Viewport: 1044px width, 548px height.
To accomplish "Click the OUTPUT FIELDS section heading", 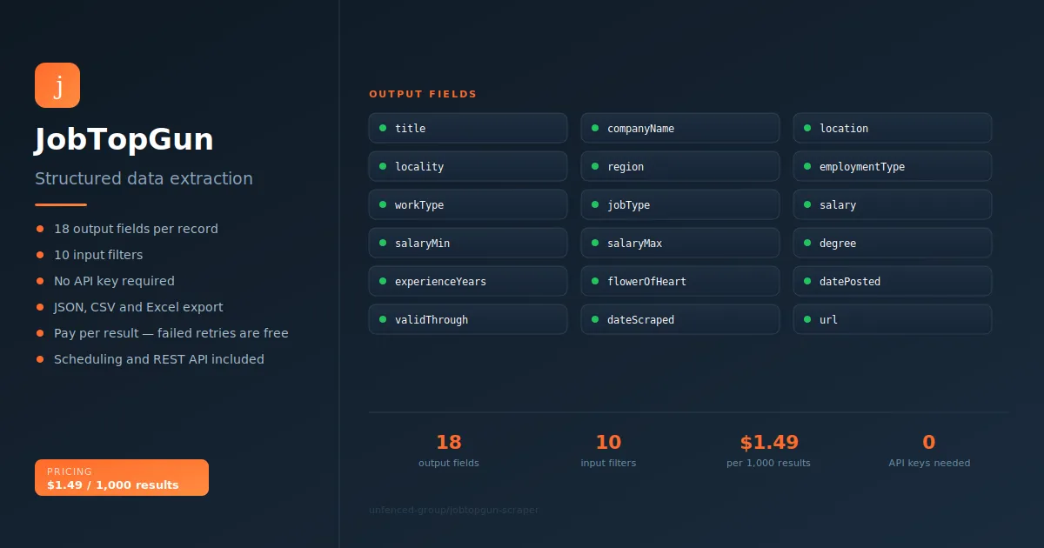I will (x=423, y=94).
